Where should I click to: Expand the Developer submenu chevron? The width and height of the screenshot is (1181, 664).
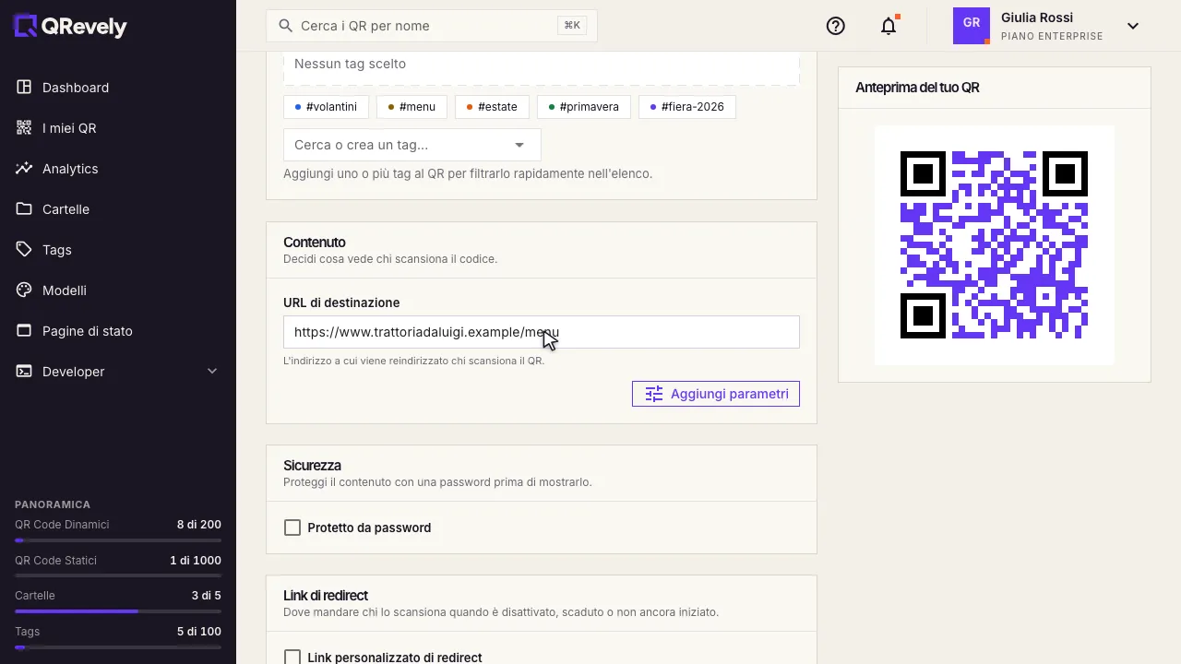tap(212, 372)
